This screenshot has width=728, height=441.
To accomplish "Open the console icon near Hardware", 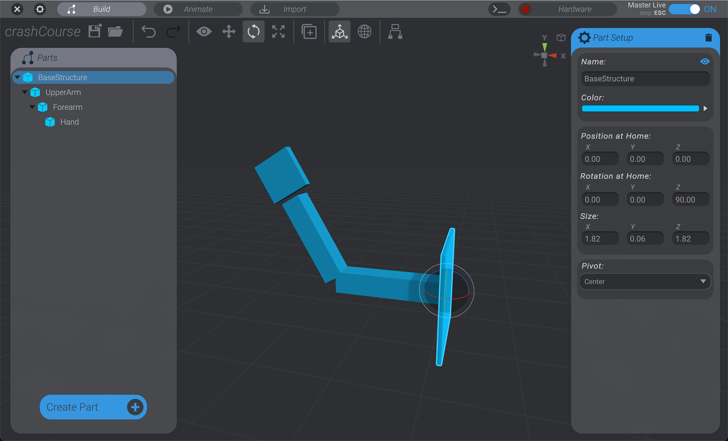I will 499,9.
